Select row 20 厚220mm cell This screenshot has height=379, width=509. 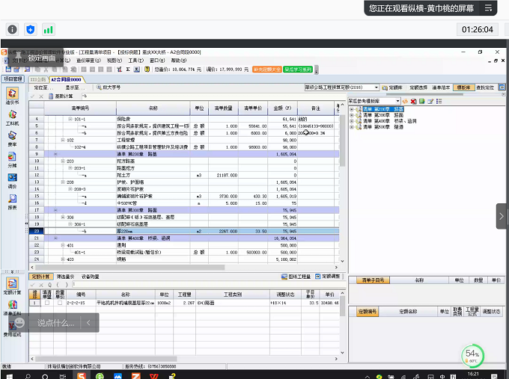(153, 231)
